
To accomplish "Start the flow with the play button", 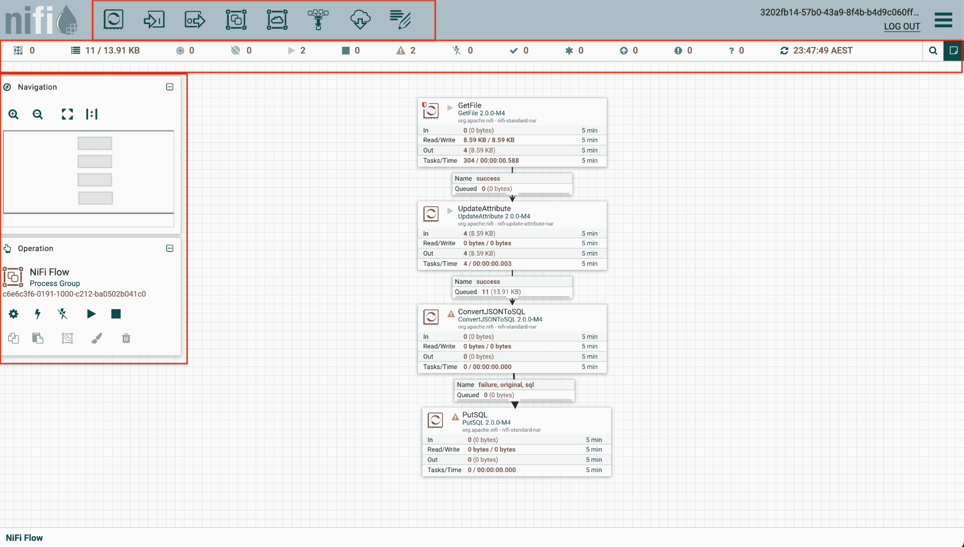I will tap(91, 314).
